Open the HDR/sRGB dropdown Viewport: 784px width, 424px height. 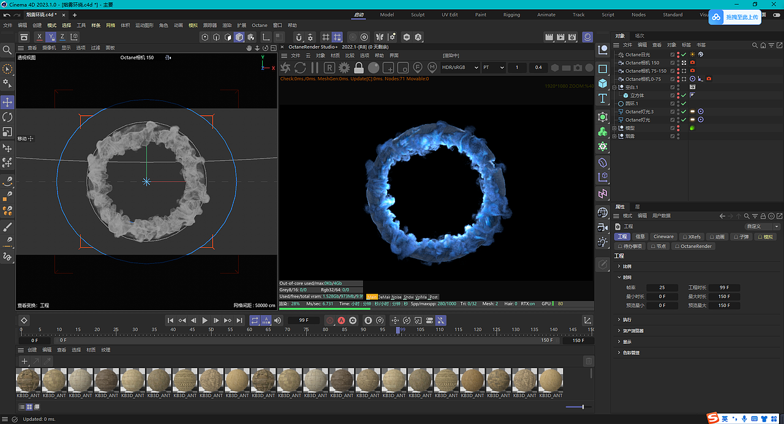[x=460, y=67]
